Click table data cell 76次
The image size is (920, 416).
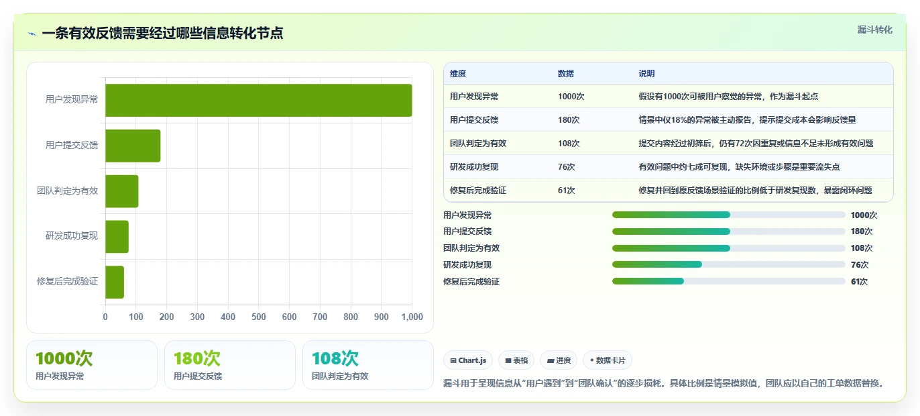point(567,167)
